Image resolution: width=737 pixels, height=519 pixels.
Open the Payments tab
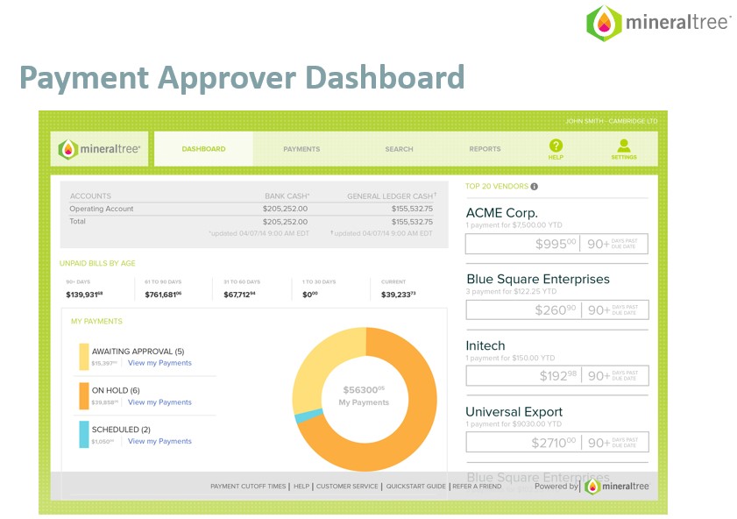tap(301, 149)
